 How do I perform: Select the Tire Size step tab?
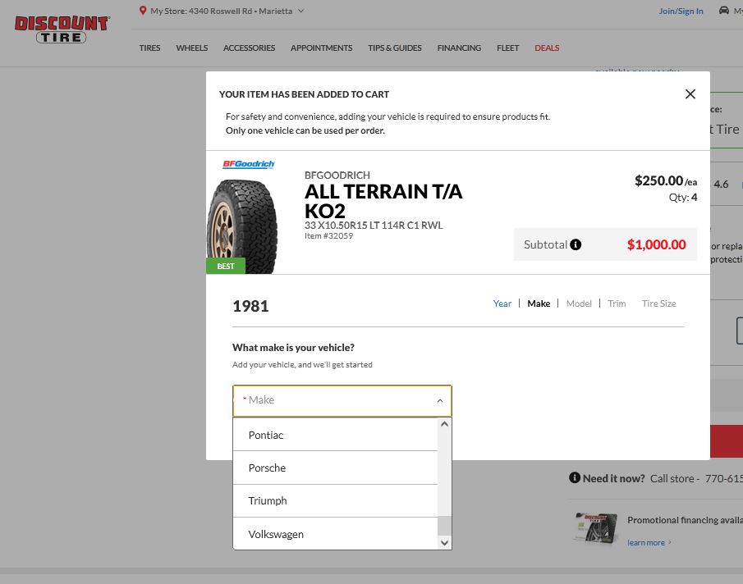click(659, 303)
